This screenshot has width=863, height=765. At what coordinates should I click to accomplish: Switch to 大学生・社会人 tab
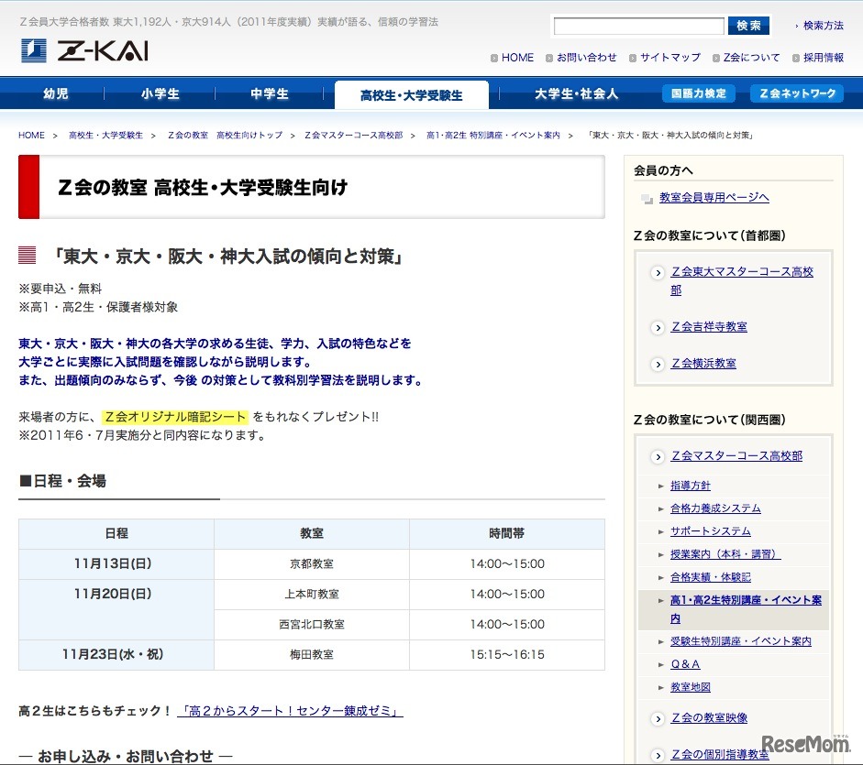[576, 93]
